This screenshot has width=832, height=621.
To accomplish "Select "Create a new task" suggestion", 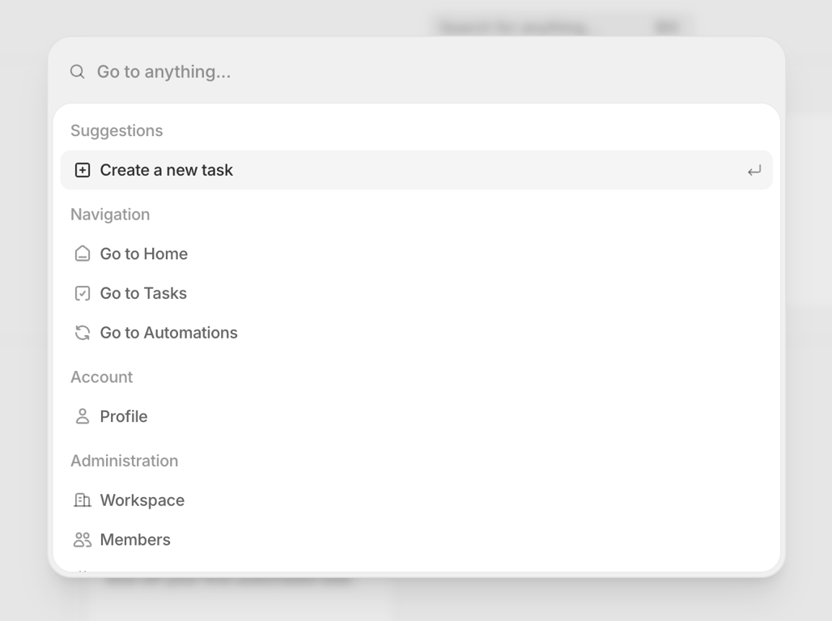I will coord(417,170).
